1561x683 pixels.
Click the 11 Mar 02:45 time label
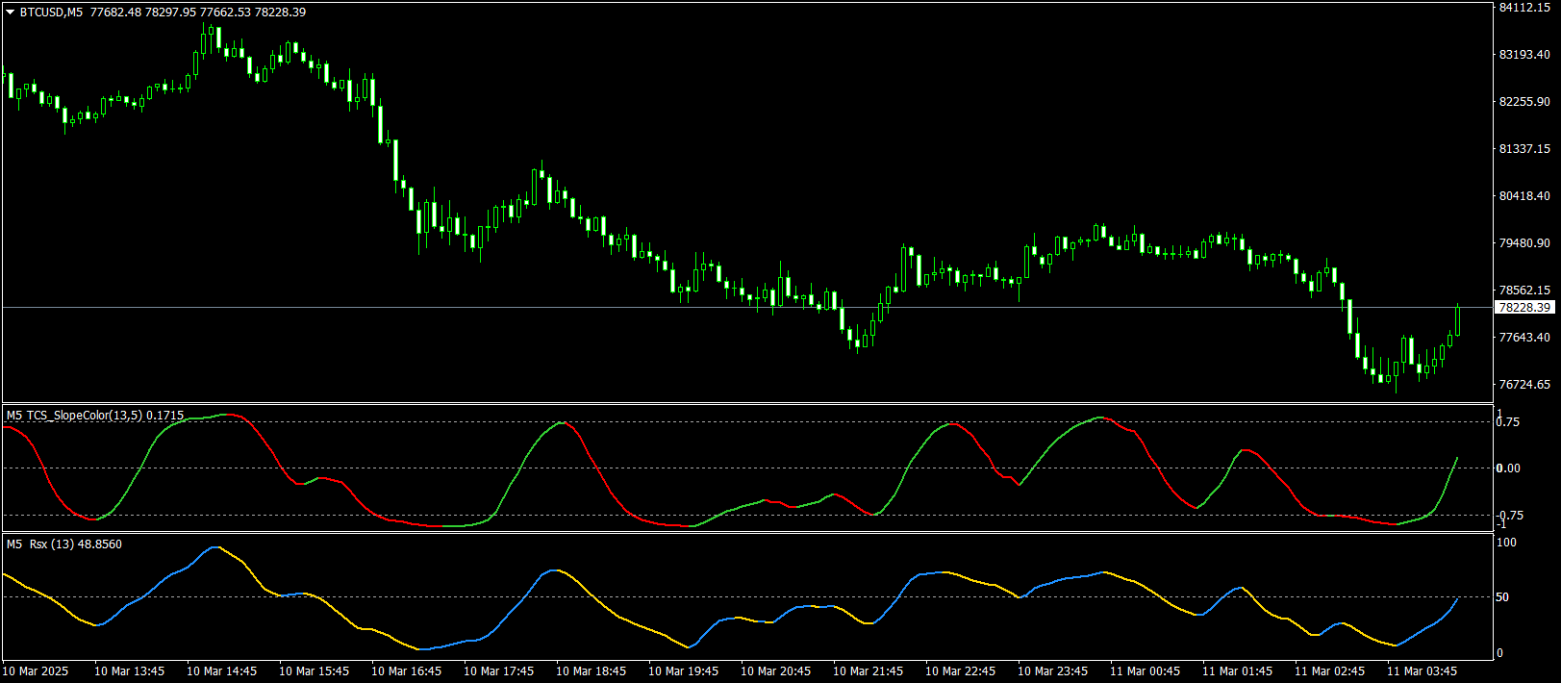[1329, 671]
